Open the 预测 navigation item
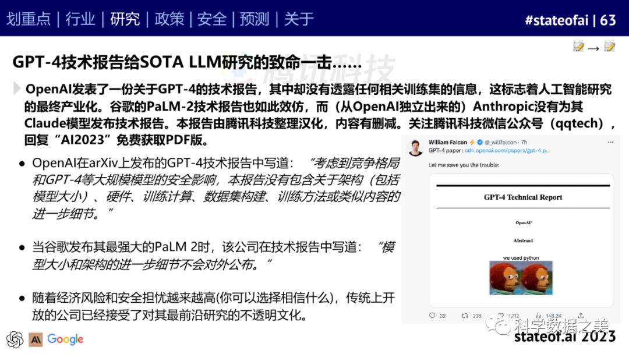 coord(255,19)
